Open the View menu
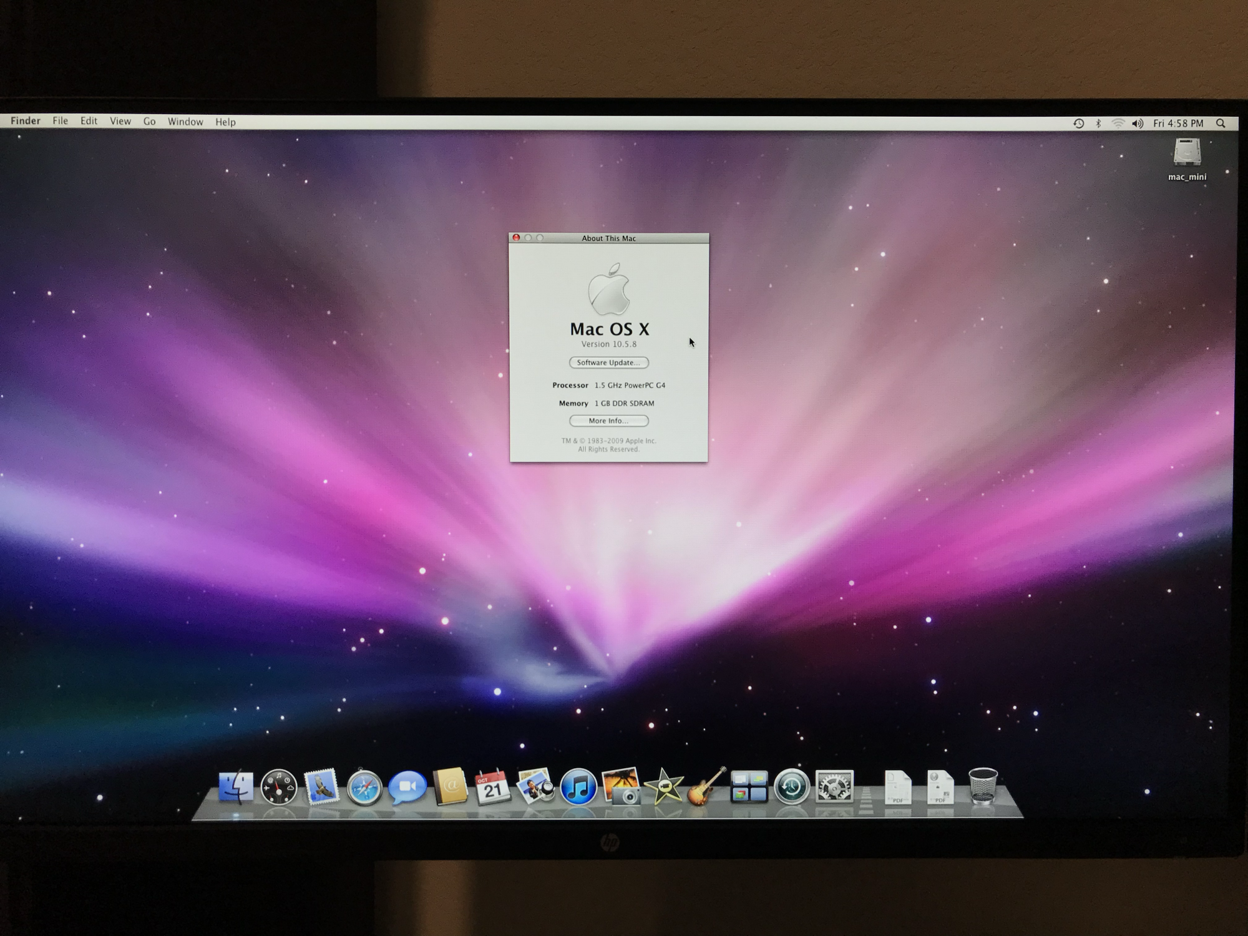Screen dimensions: 1248x936 [x=120, y=121]
